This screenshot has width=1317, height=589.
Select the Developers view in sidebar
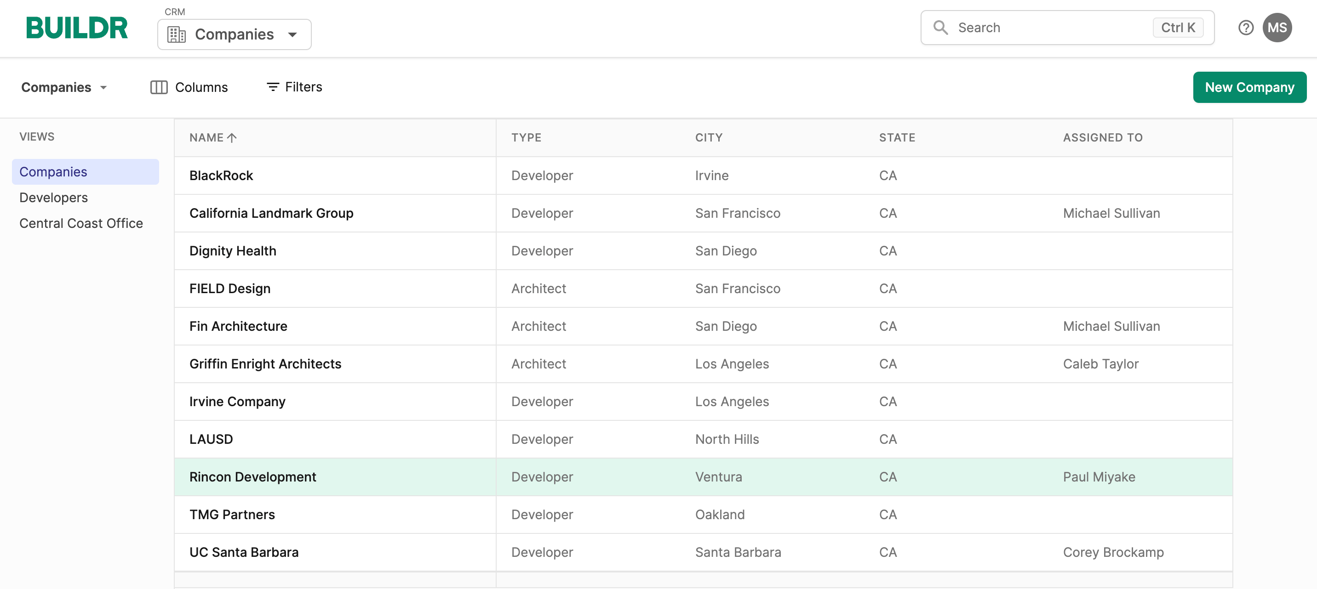pos(54,196)
